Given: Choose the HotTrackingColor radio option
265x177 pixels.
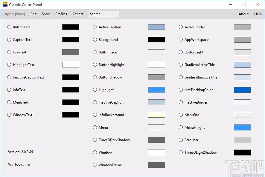Looking at the screenshot, I should click(181, 90).
